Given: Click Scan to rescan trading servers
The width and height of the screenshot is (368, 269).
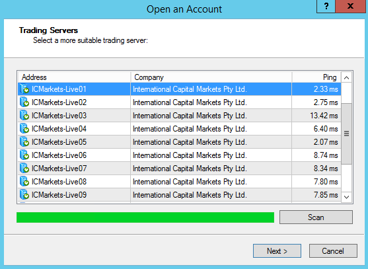Looking at the screenshot, I should coord(316,217).
